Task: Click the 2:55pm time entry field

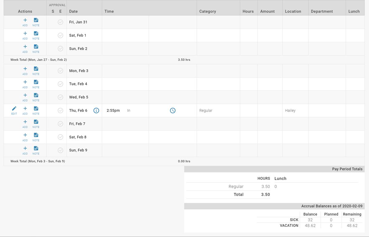Action: coord(113,110)
